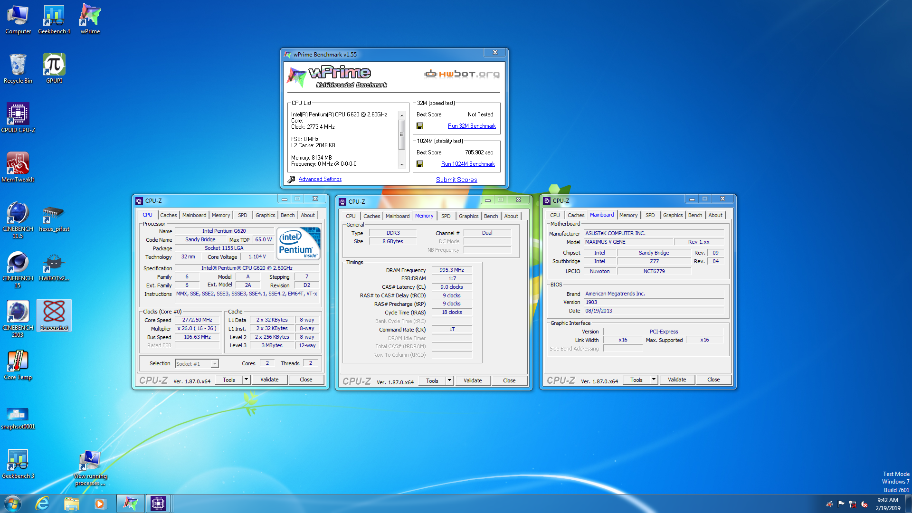The width and height of the screenshot is (912, 513).
Task: Launch CINEBENCH 2003 from the desktop
Action: pyautogui.click(x=18, y=319)
